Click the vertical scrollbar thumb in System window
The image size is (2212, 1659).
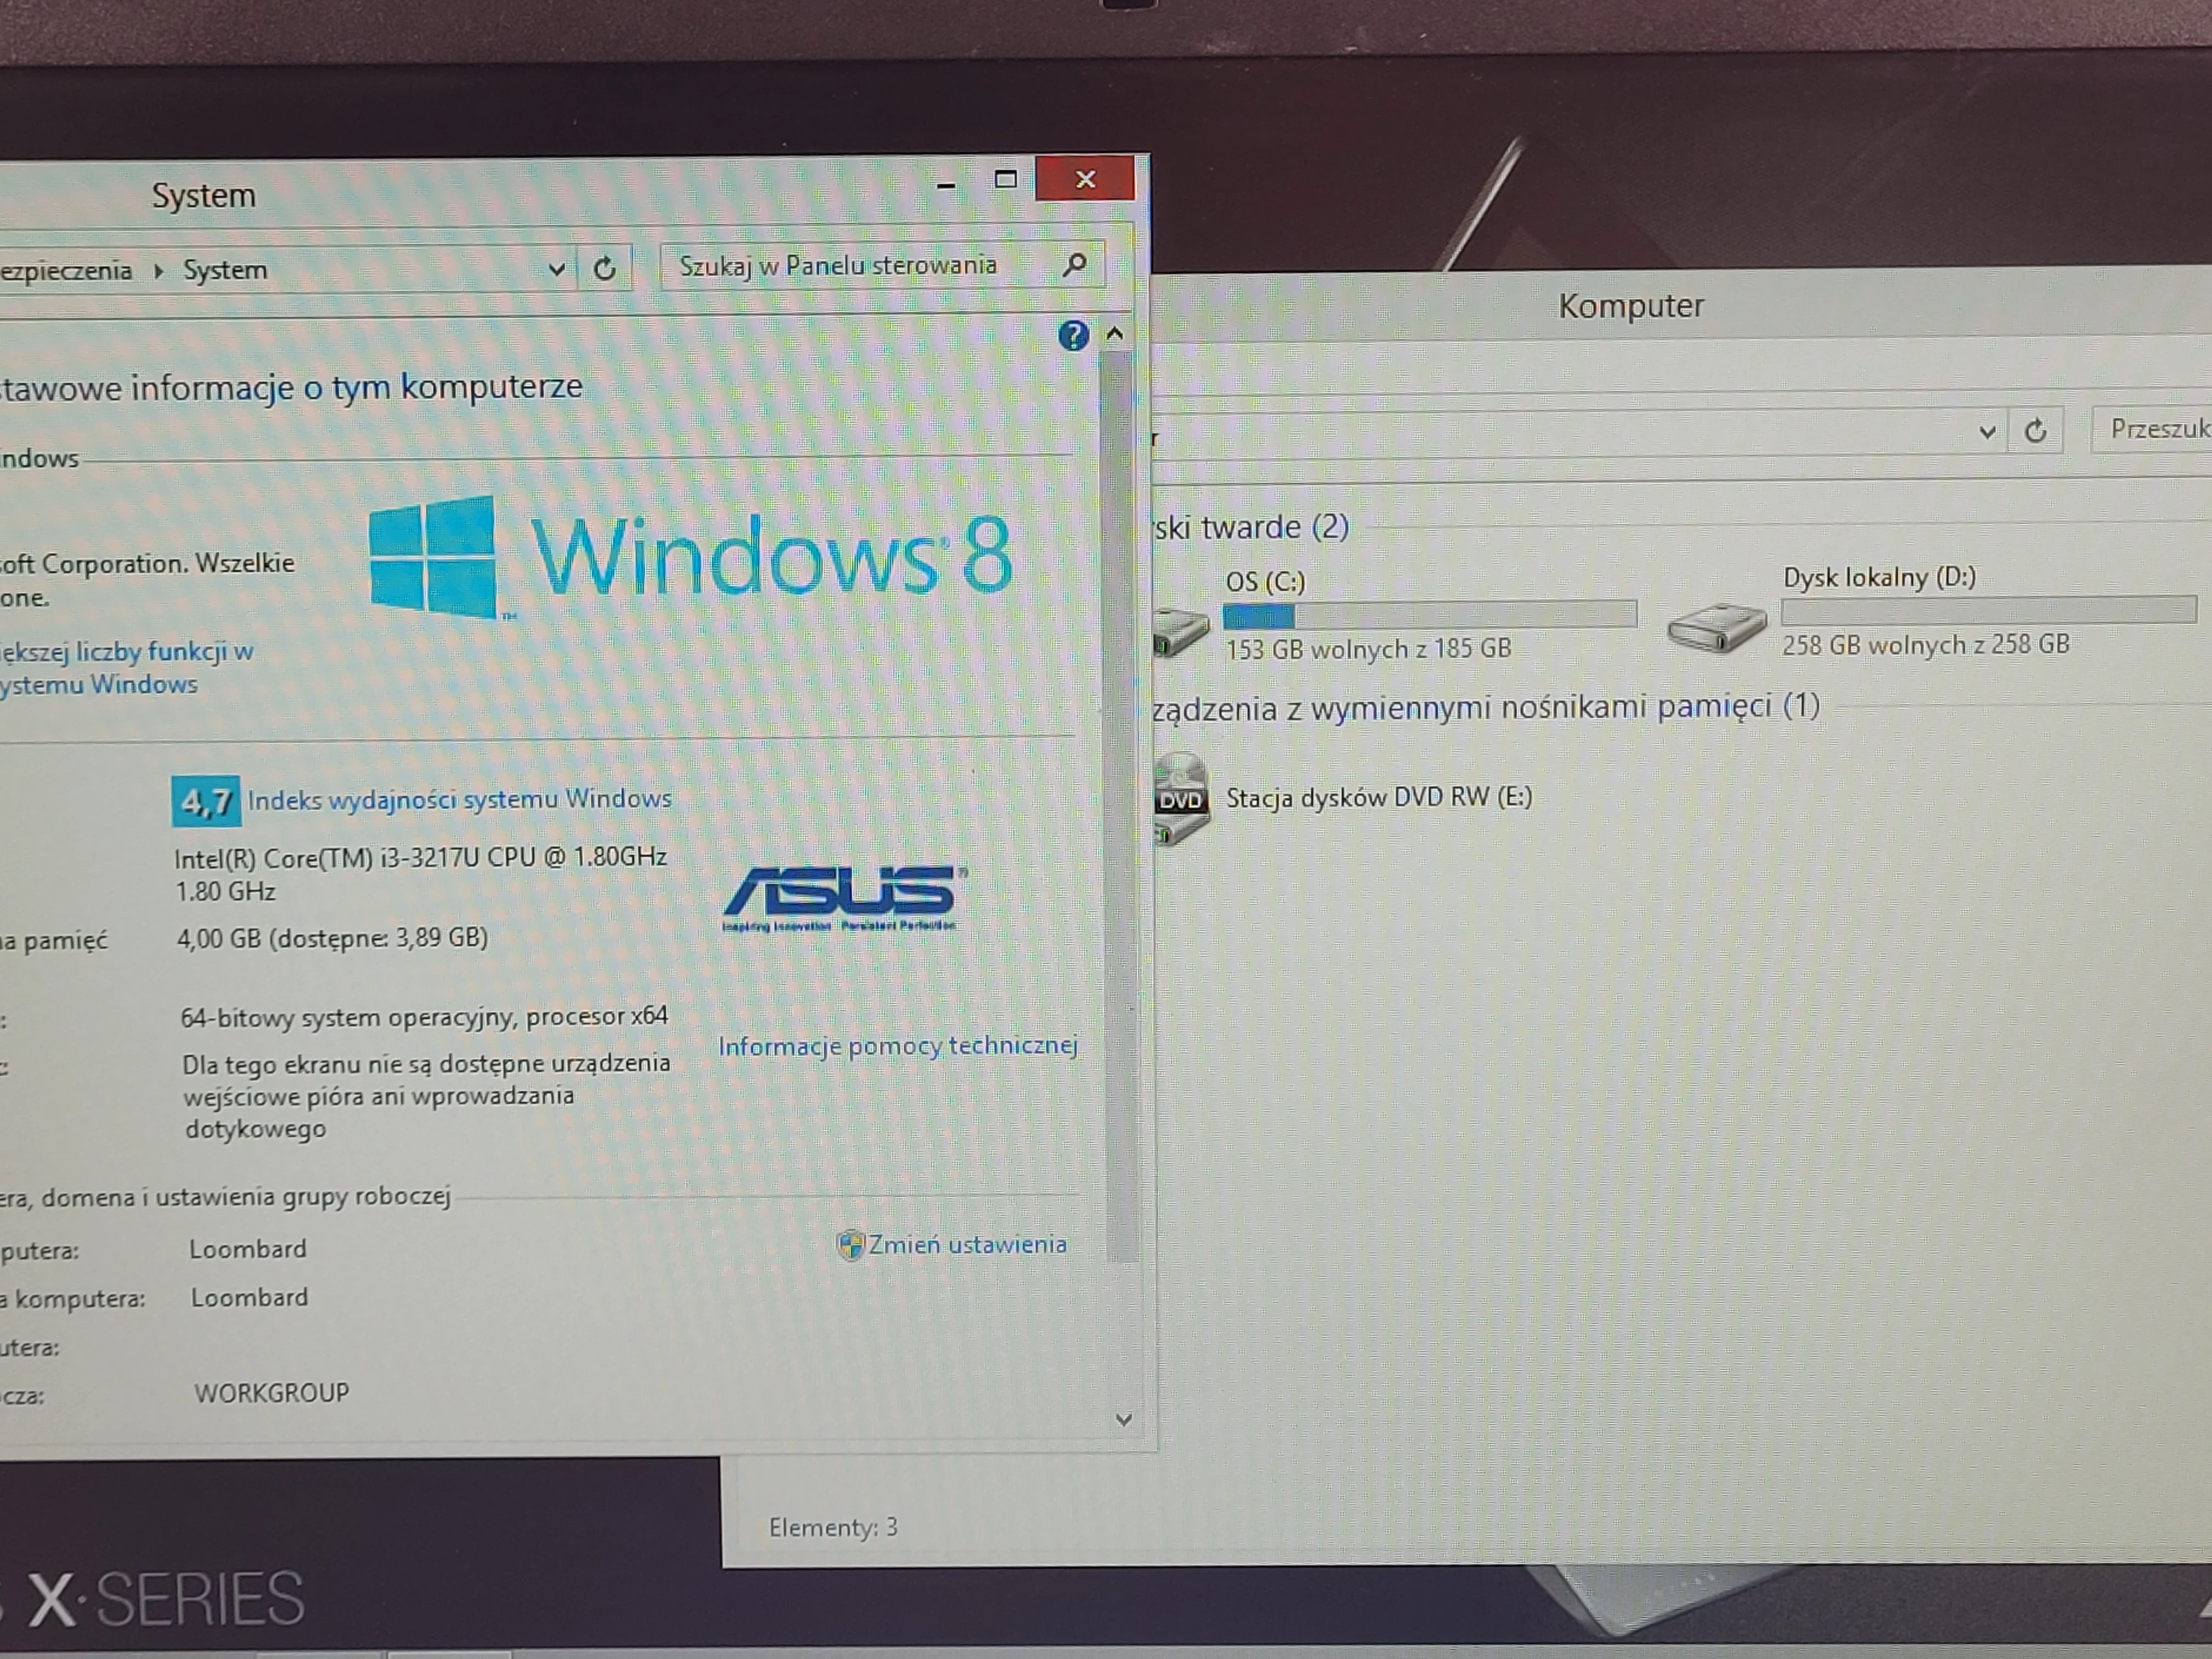1120,805
